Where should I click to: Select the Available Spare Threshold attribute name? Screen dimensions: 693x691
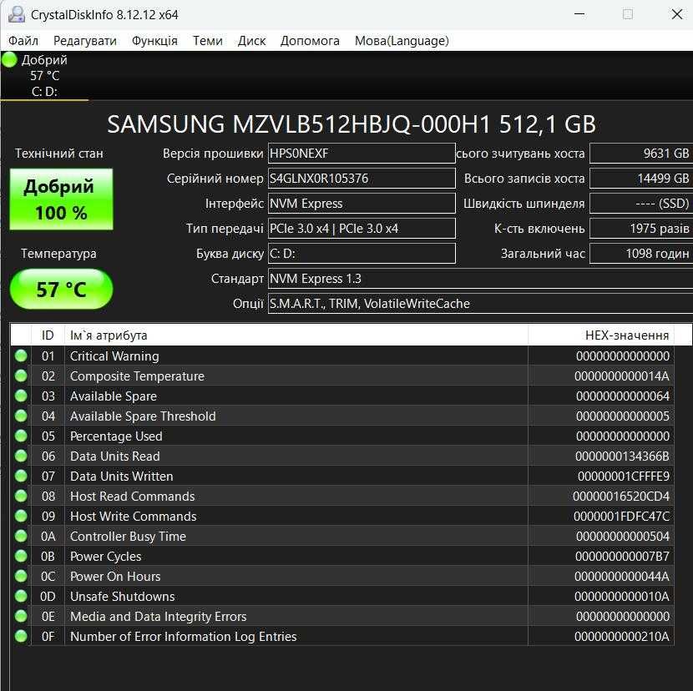[144, 416]
